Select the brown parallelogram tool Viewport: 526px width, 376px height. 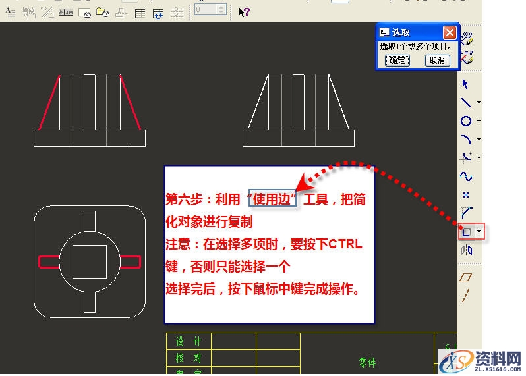point(466,277)
